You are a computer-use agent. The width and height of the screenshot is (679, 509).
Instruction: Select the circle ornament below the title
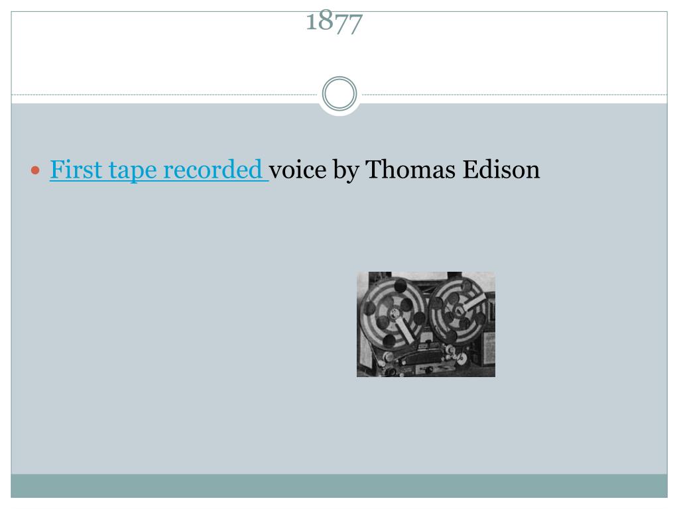(339, 93)
